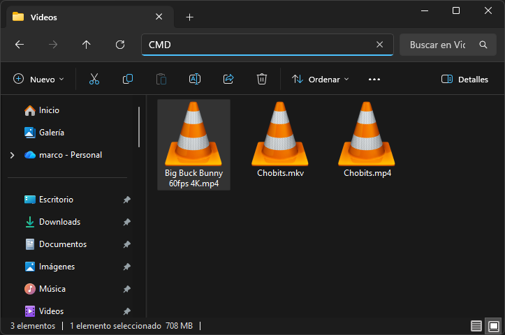Click the 3 elementos status text
Image resolution: width=505 pixels, height=335 pixels.
point(33,326)
